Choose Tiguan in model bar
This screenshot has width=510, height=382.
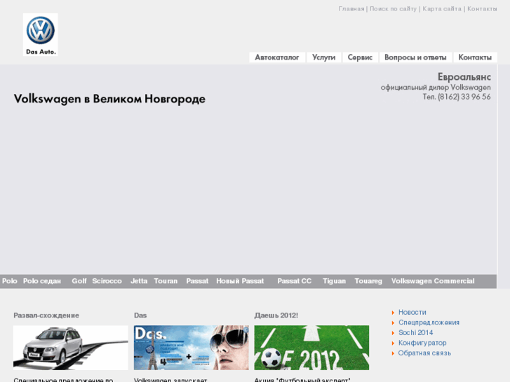click(334, 281)
